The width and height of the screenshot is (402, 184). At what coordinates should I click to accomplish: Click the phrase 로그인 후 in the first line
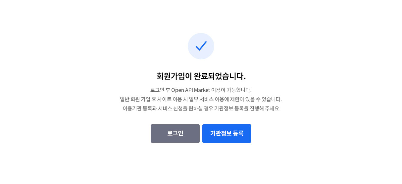coord(160,90)
